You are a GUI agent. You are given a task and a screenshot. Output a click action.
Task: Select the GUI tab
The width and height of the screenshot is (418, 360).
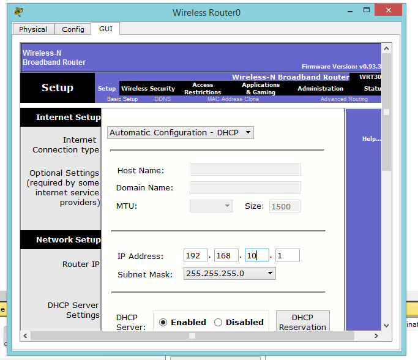pos(105,29)
